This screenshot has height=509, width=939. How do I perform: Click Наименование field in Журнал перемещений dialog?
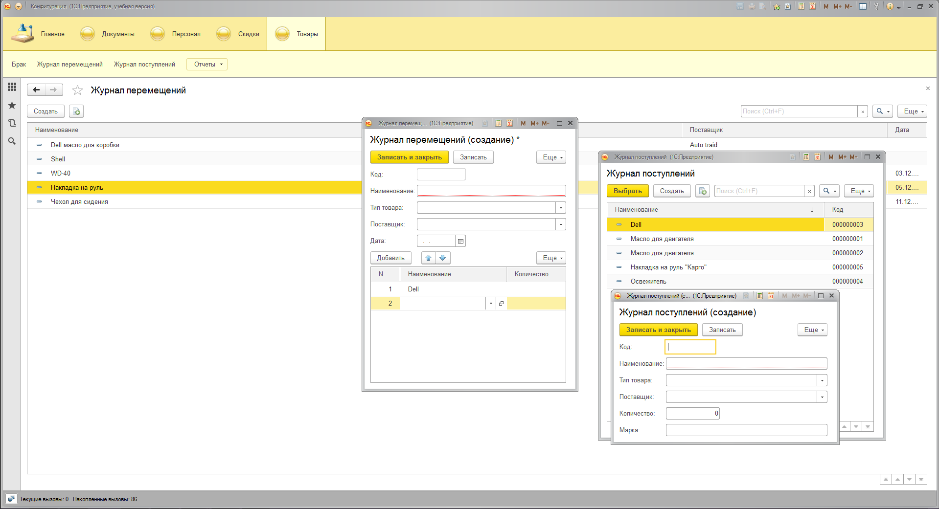point(491,191)
